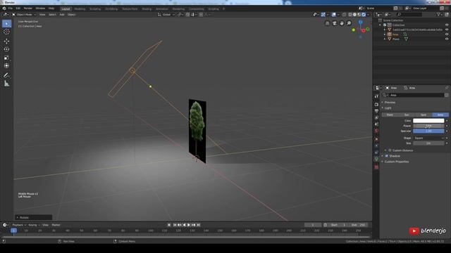Hide the Collection in outliner
Image resolution: width=451 pixels, height=253 pixels.
click(447, 25)
